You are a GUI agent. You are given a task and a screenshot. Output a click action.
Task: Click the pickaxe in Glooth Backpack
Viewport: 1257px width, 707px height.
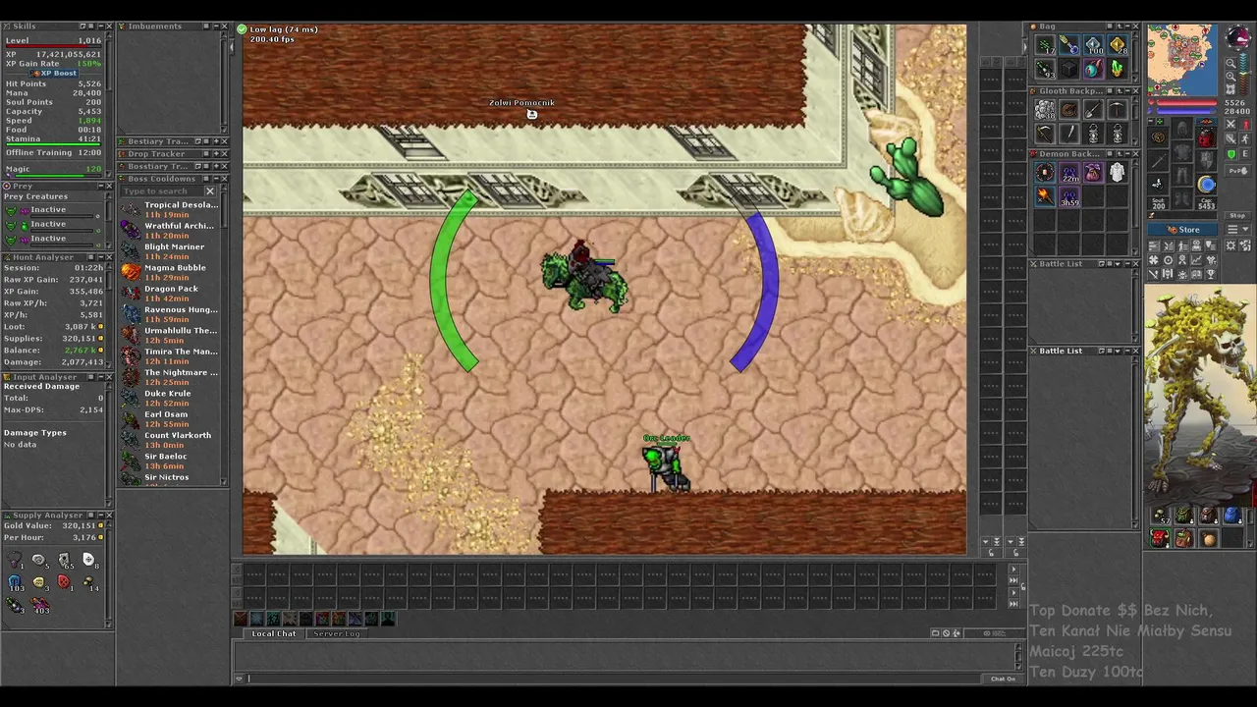pos(1118,109)
